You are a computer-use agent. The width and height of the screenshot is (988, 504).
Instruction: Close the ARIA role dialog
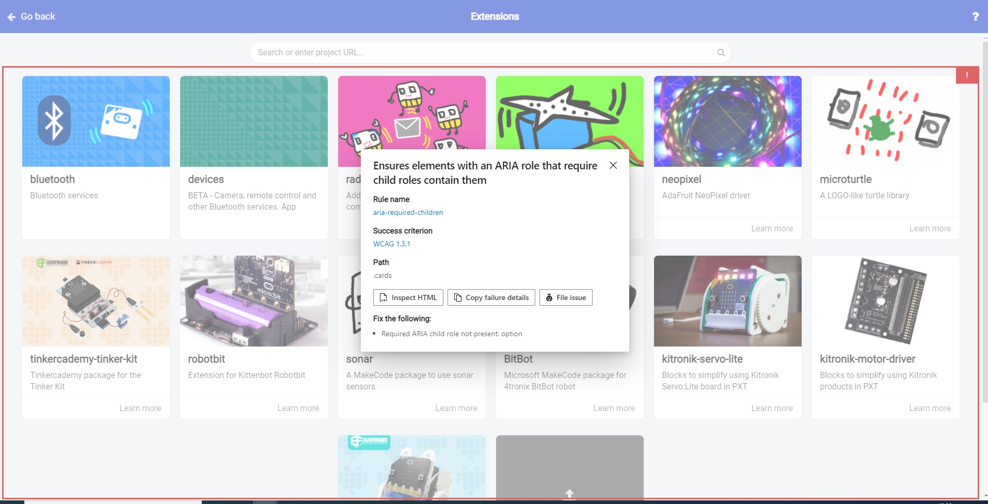click(x=613, y=165)
